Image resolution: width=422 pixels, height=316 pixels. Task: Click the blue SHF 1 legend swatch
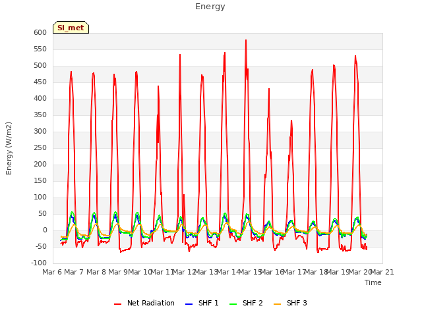click(189, 304)
